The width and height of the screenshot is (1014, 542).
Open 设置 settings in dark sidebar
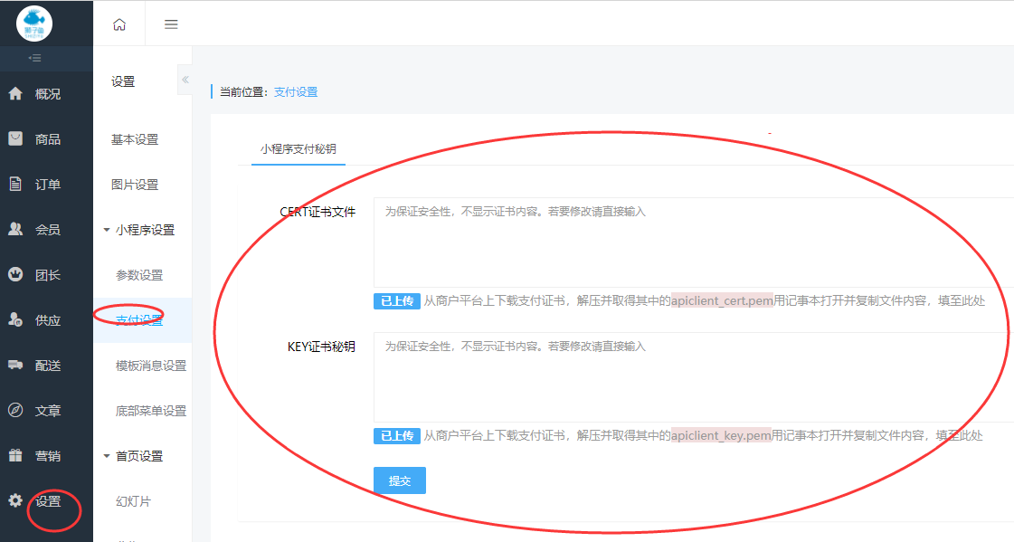48,501
